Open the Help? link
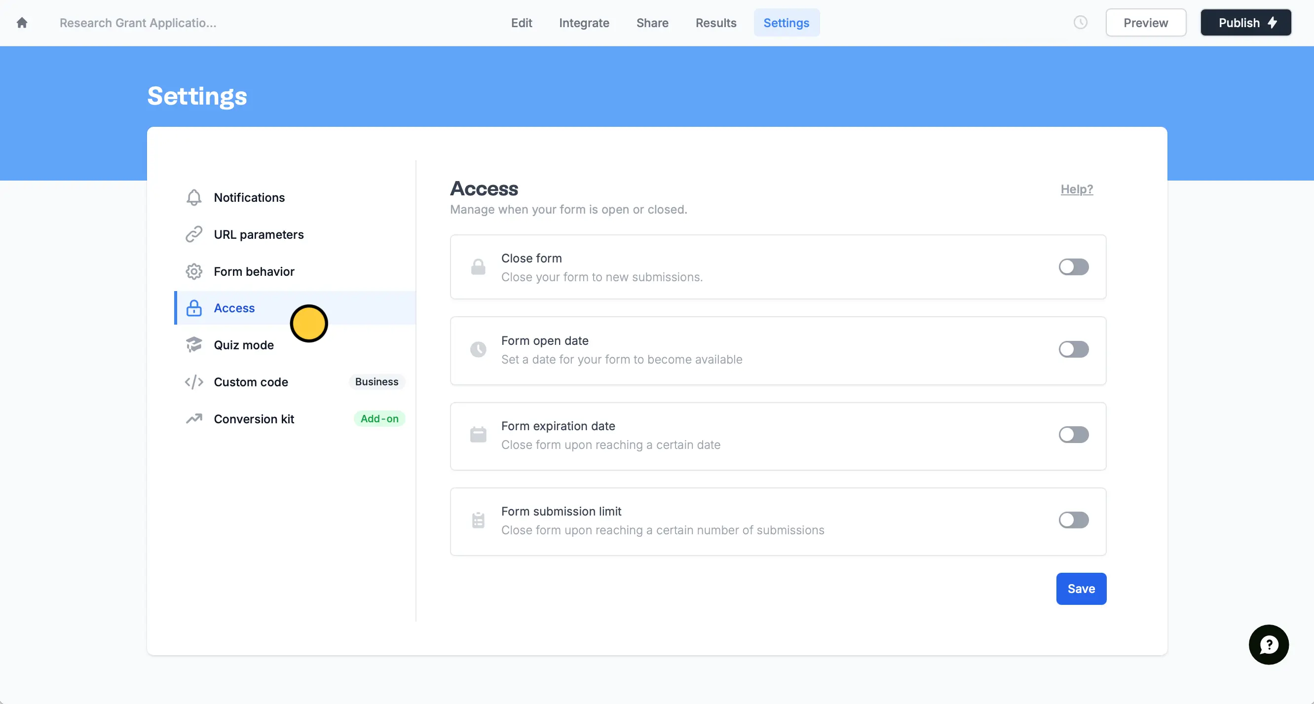The width and height of the screenshot is (1314, 704). click(1076, 189)
